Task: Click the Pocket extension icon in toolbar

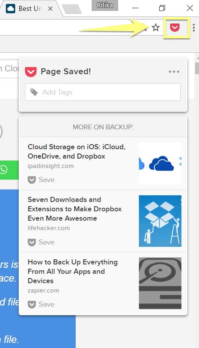Action: pos(175,28)
